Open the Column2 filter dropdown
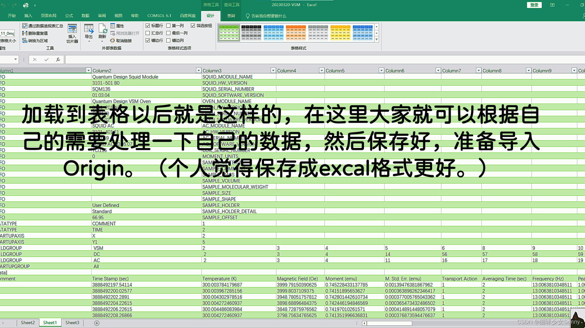 point(198,70)
